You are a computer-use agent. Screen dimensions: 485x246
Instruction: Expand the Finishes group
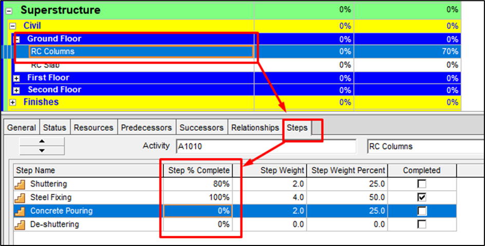coord(13,102)
